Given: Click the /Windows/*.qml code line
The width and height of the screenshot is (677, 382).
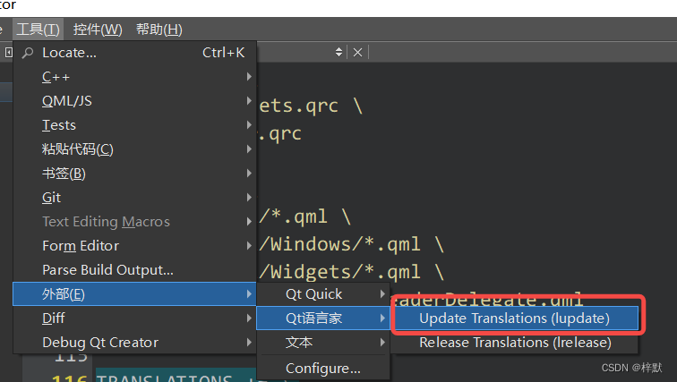Looking at the screenshot, I should coord(351,244).
